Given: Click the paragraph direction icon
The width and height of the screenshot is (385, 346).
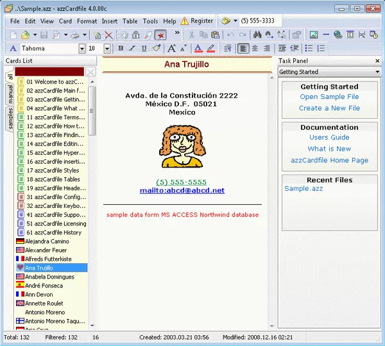Looking at the screenshot, I should point(228,48).
